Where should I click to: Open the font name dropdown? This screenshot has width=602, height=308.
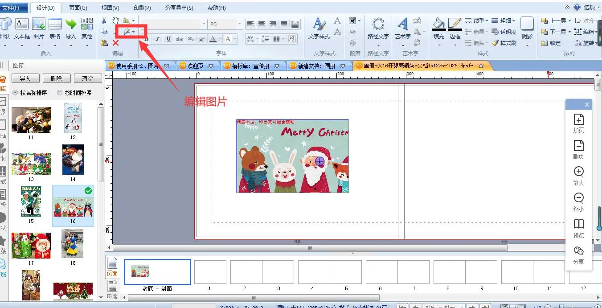click(204, 24)
